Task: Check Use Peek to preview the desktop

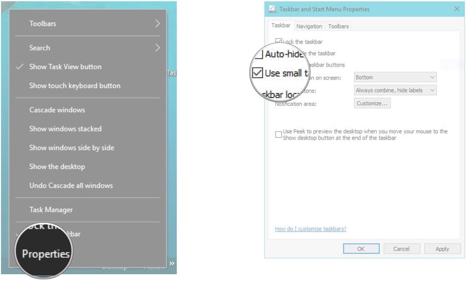Action: 279,134
